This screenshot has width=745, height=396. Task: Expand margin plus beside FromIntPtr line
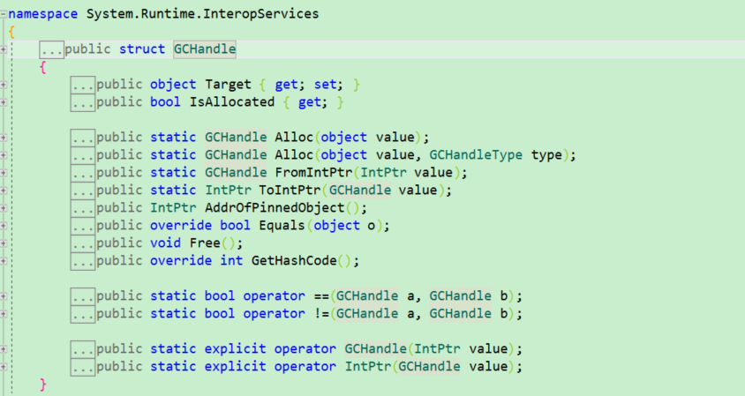pos(3,173)
